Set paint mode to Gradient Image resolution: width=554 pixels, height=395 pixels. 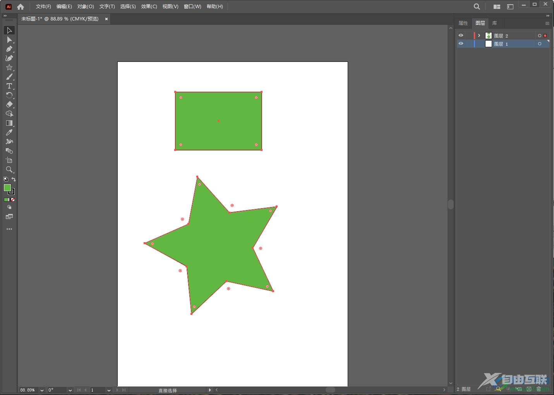[9, 200]
